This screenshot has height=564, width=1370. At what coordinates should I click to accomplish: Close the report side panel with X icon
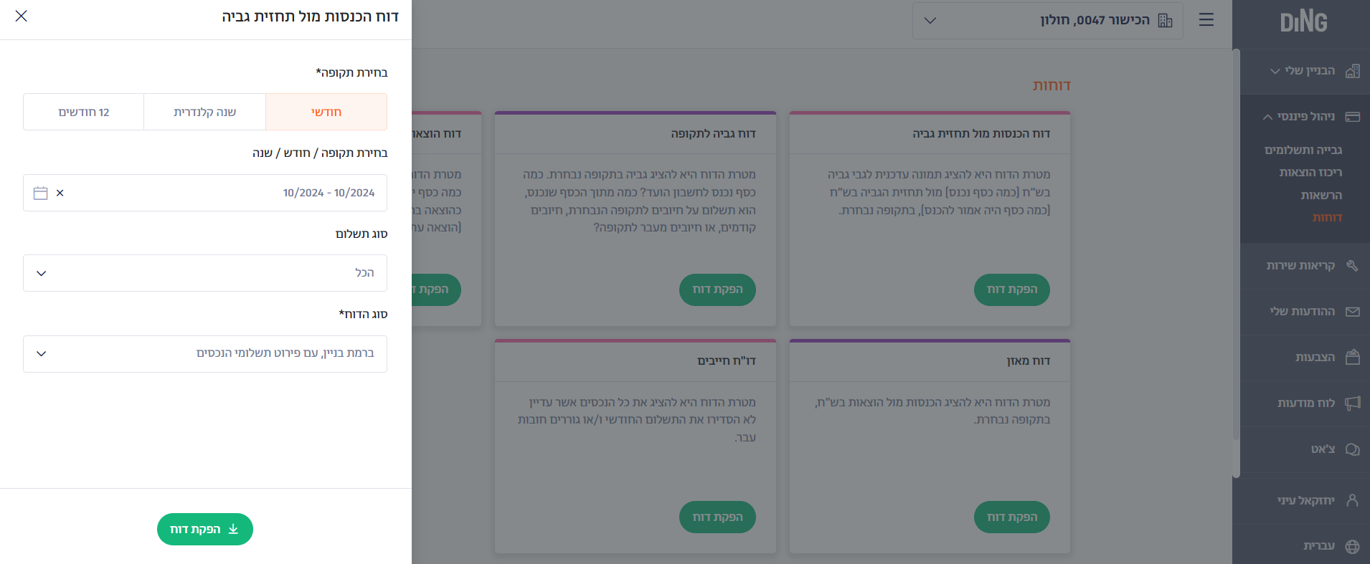pos(22,16)
